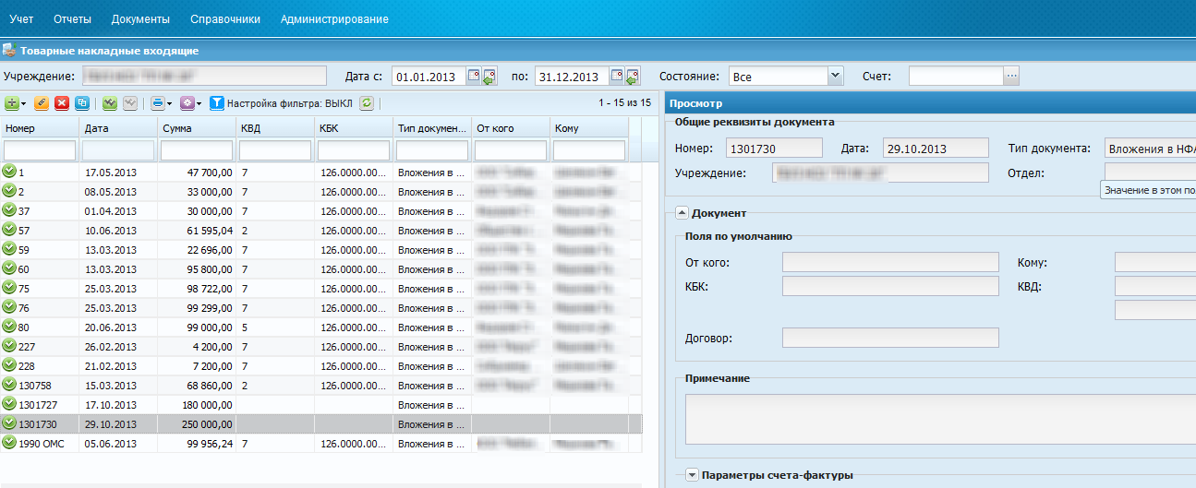The height and width of the screenshot is (488, 1196).
Task: Click 'Настройка фильтра: ВЫКЛ' label
Action: (291, 103)
